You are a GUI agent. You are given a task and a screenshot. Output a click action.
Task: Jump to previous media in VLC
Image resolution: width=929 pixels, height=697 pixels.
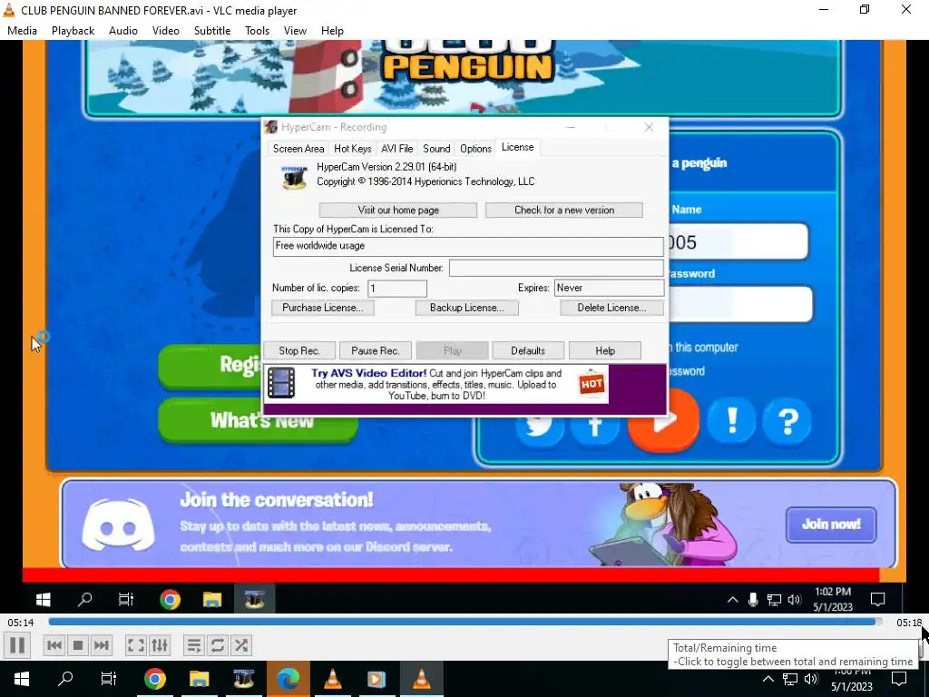[x=54, y=645]
